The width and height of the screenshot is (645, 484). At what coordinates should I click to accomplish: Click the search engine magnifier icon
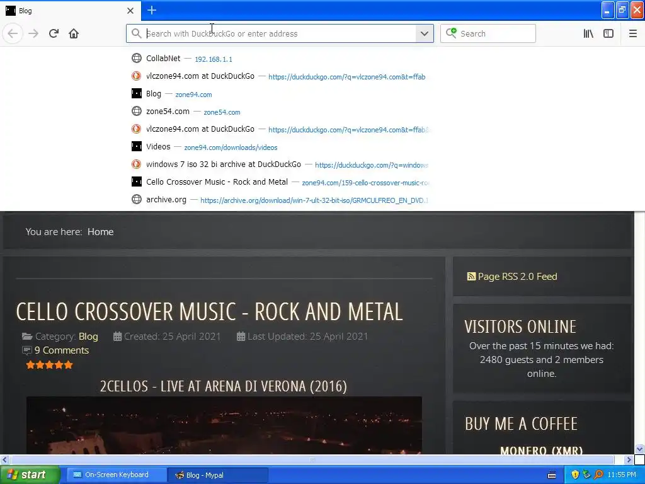point(451,33)
